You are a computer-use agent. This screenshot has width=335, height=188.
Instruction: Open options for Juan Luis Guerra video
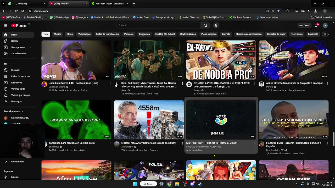pyautogui.click(x=110, y=83)
